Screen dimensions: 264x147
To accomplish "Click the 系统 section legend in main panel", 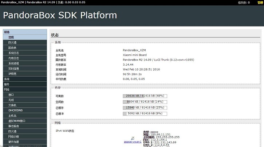I will point(58,42).
